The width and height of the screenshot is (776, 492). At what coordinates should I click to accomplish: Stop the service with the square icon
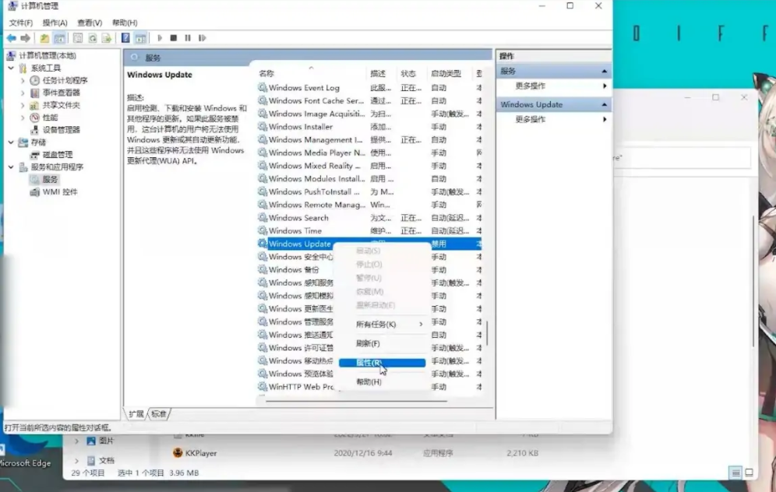pos(173,38)
